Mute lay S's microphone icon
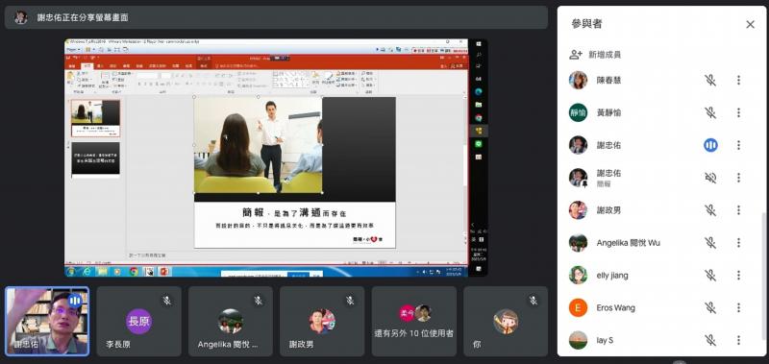Viewport: 769px width, 364px height. tap(710, 340)
